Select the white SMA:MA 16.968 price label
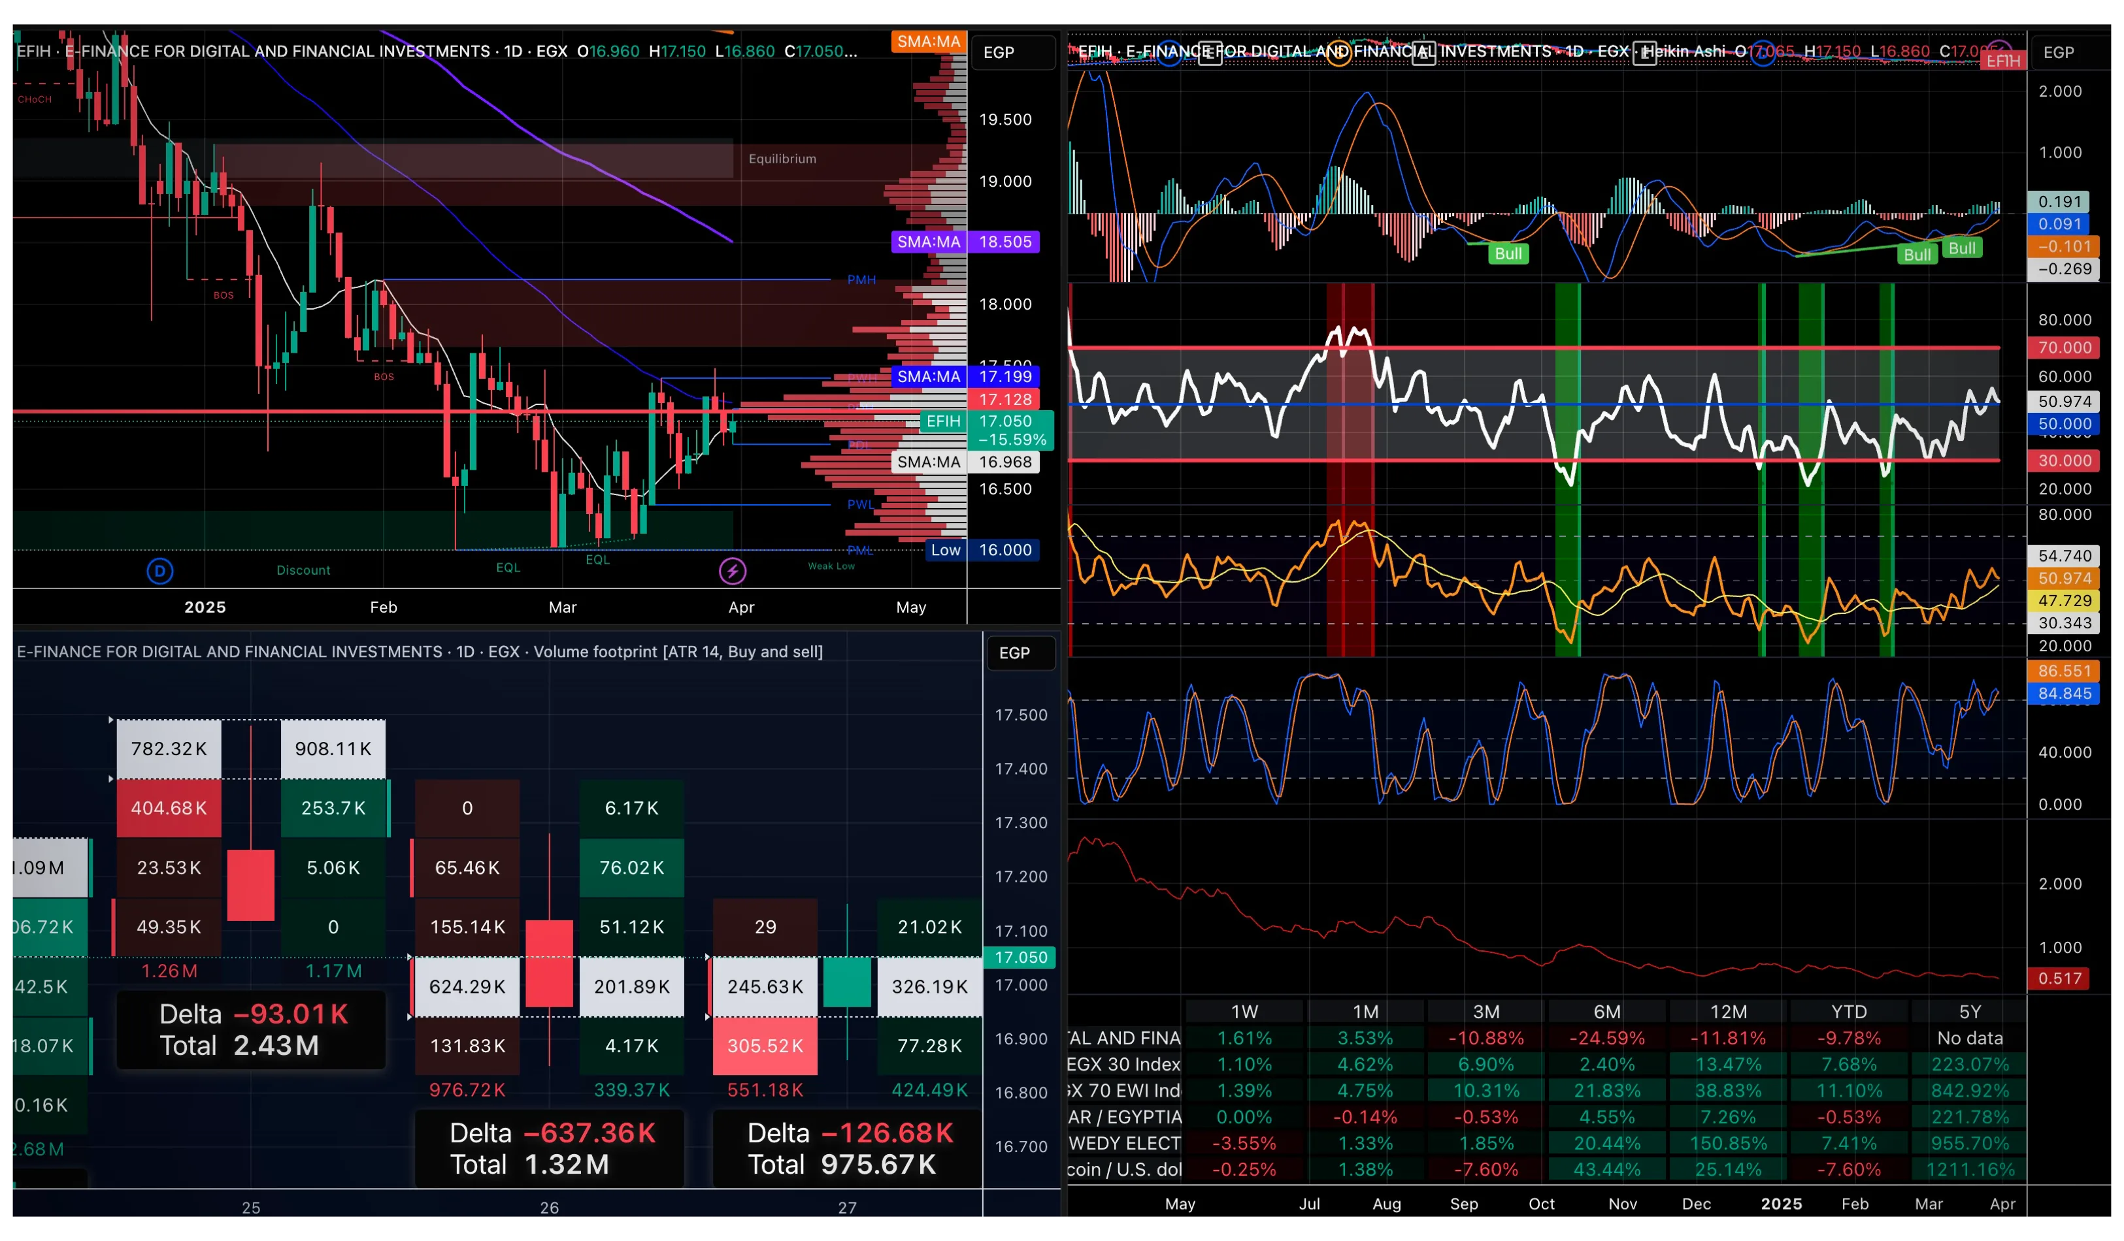 [x=966, y=462]
